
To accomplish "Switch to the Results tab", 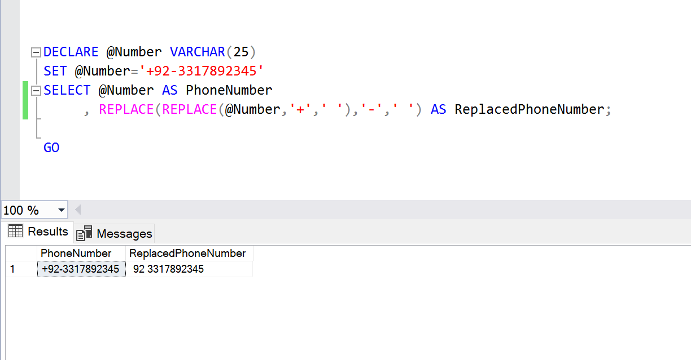I will click(38, 232).
